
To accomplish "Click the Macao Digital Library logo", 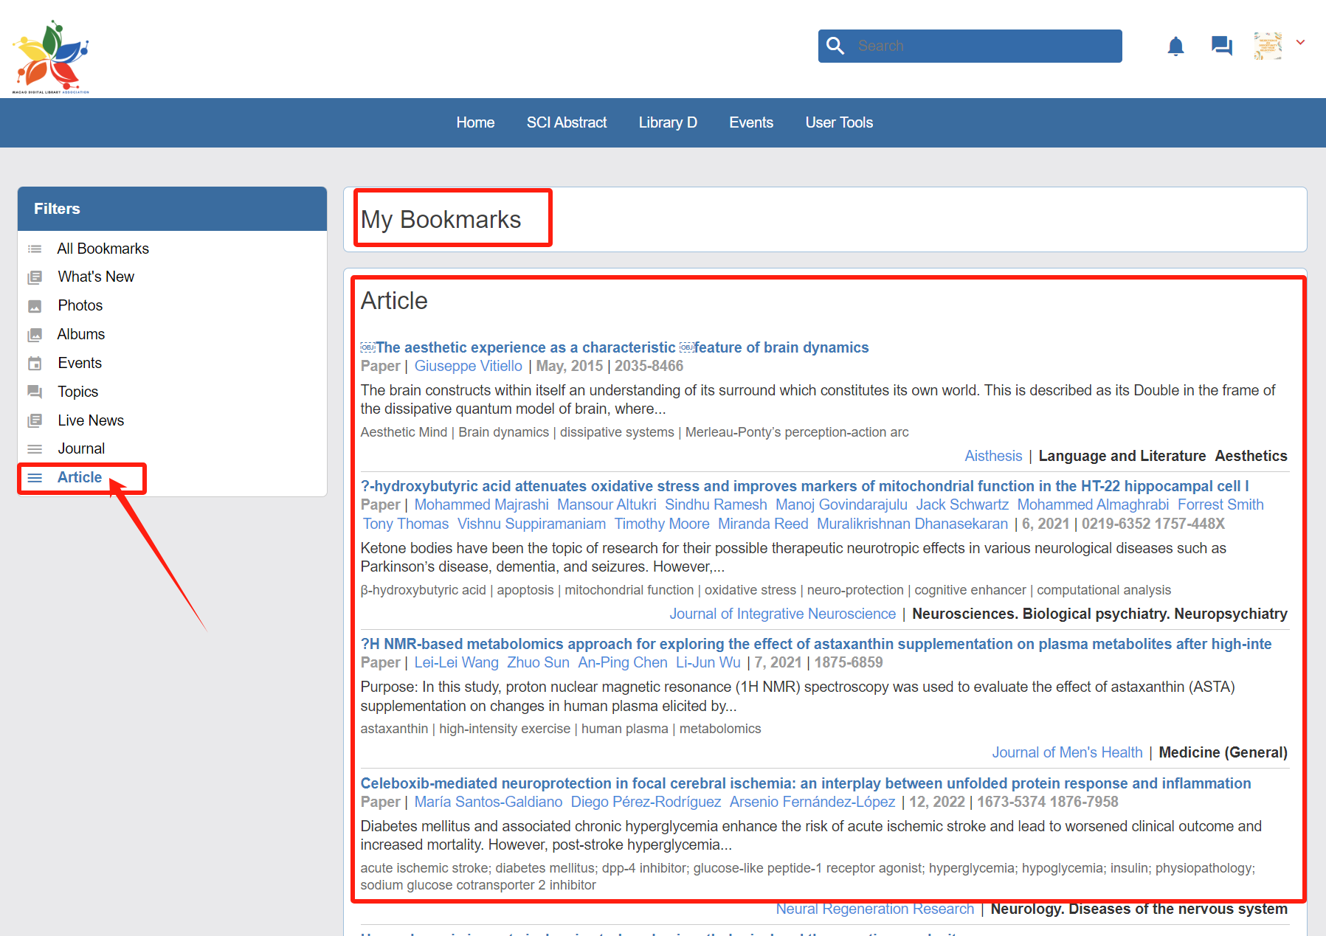I will tap(50, 57).
